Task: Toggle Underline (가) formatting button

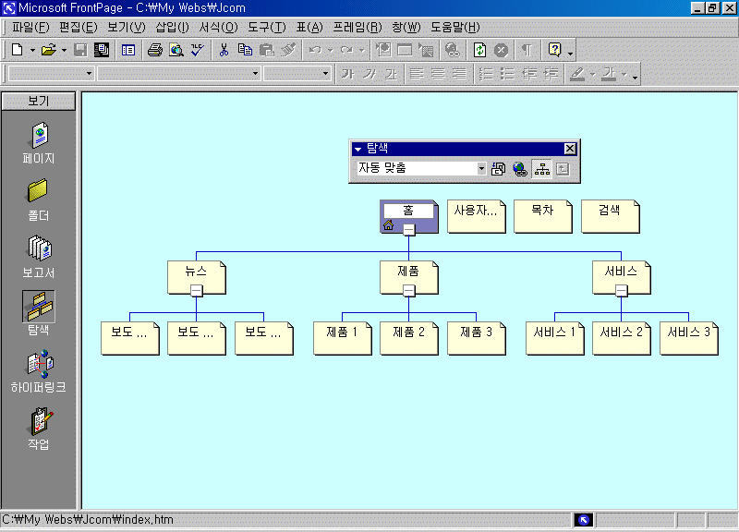Action: 391,74
